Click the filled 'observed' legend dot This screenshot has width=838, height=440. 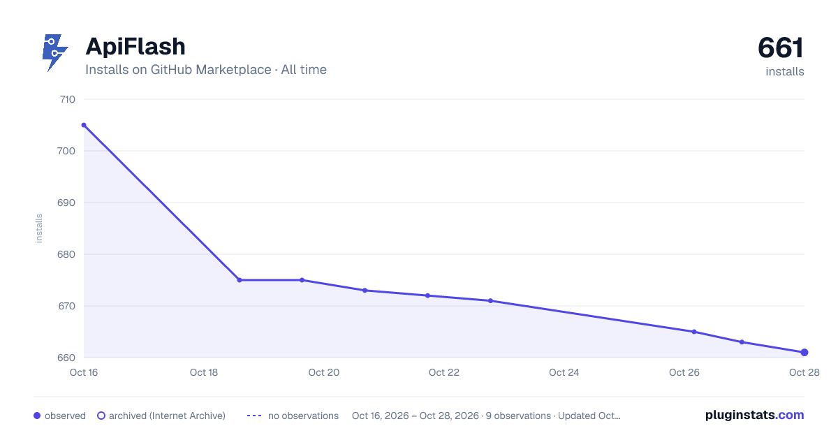37,416
